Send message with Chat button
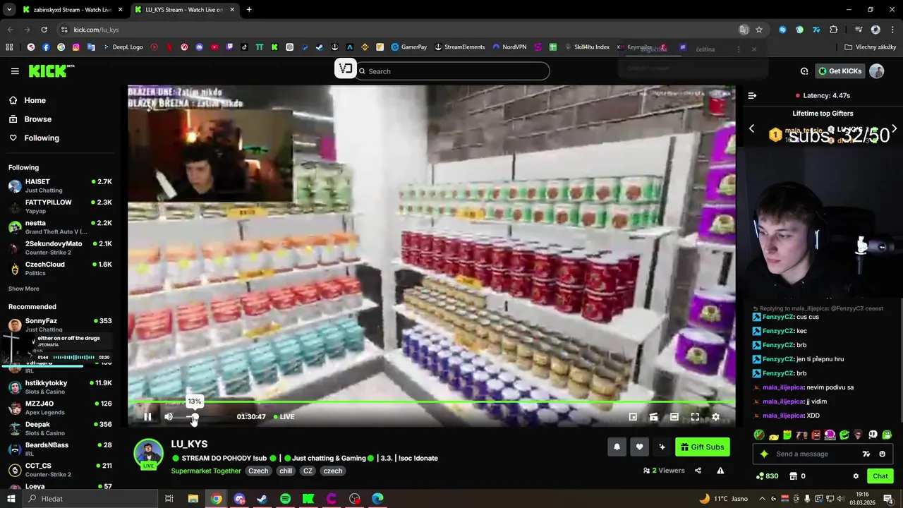Viewport: 903px width, 508px height. [x=880, y=476]
